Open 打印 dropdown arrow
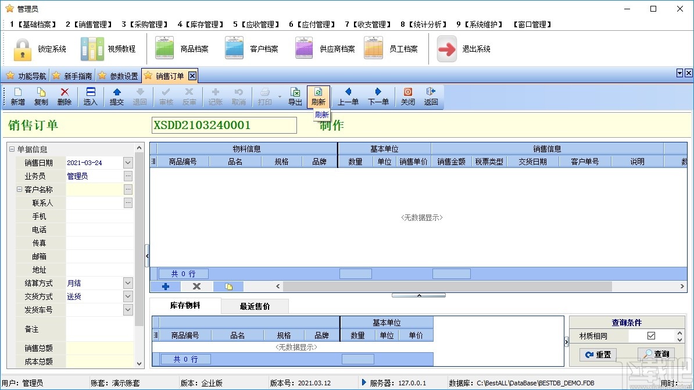The width and height of the screenshot is (694, 390). point(280,96)
